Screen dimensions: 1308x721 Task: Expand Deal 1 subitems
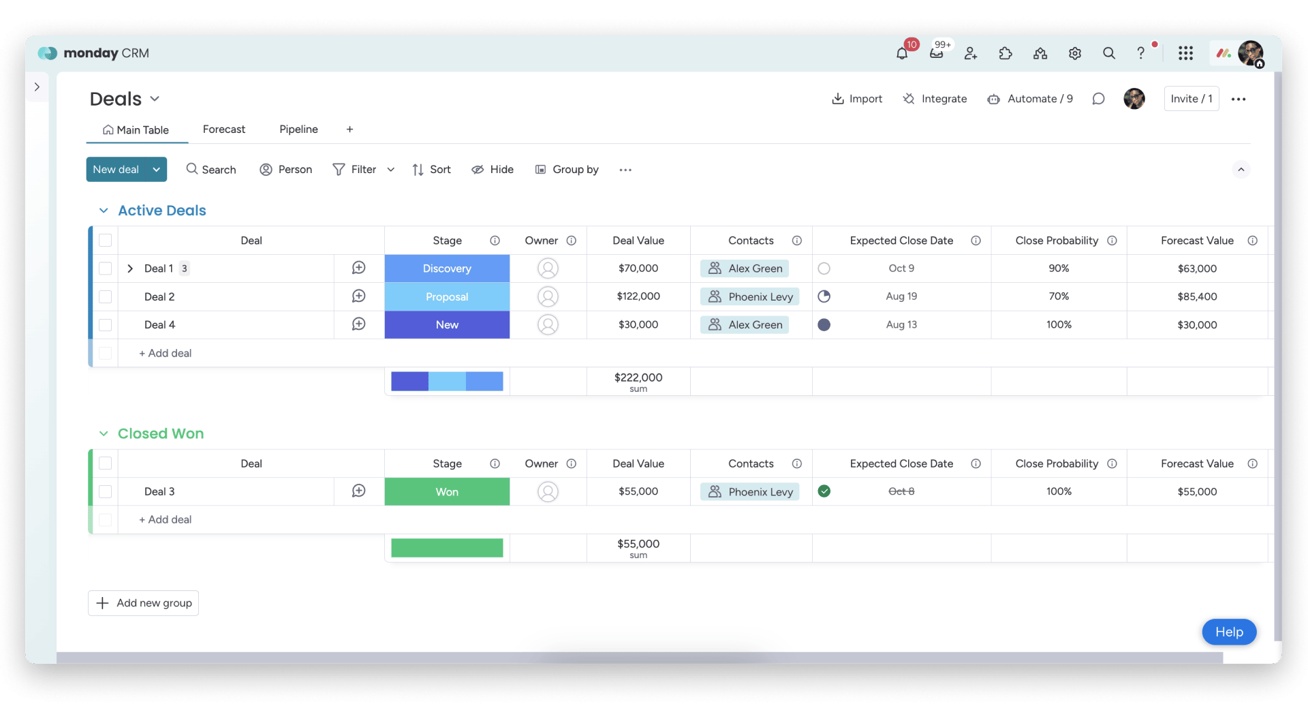[x=130, y=269]
